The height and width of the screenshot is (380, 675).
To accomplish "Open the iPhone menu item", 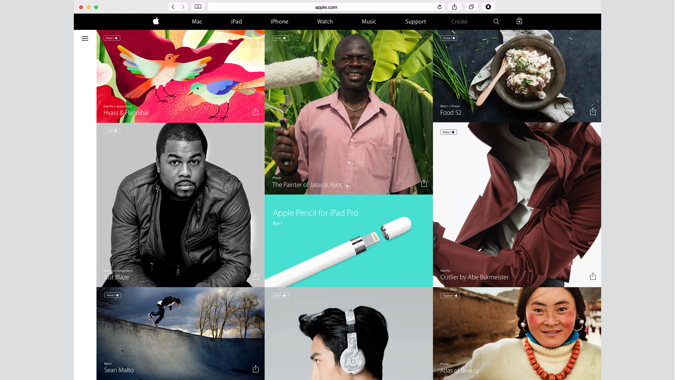I will (x=279, y=21).
